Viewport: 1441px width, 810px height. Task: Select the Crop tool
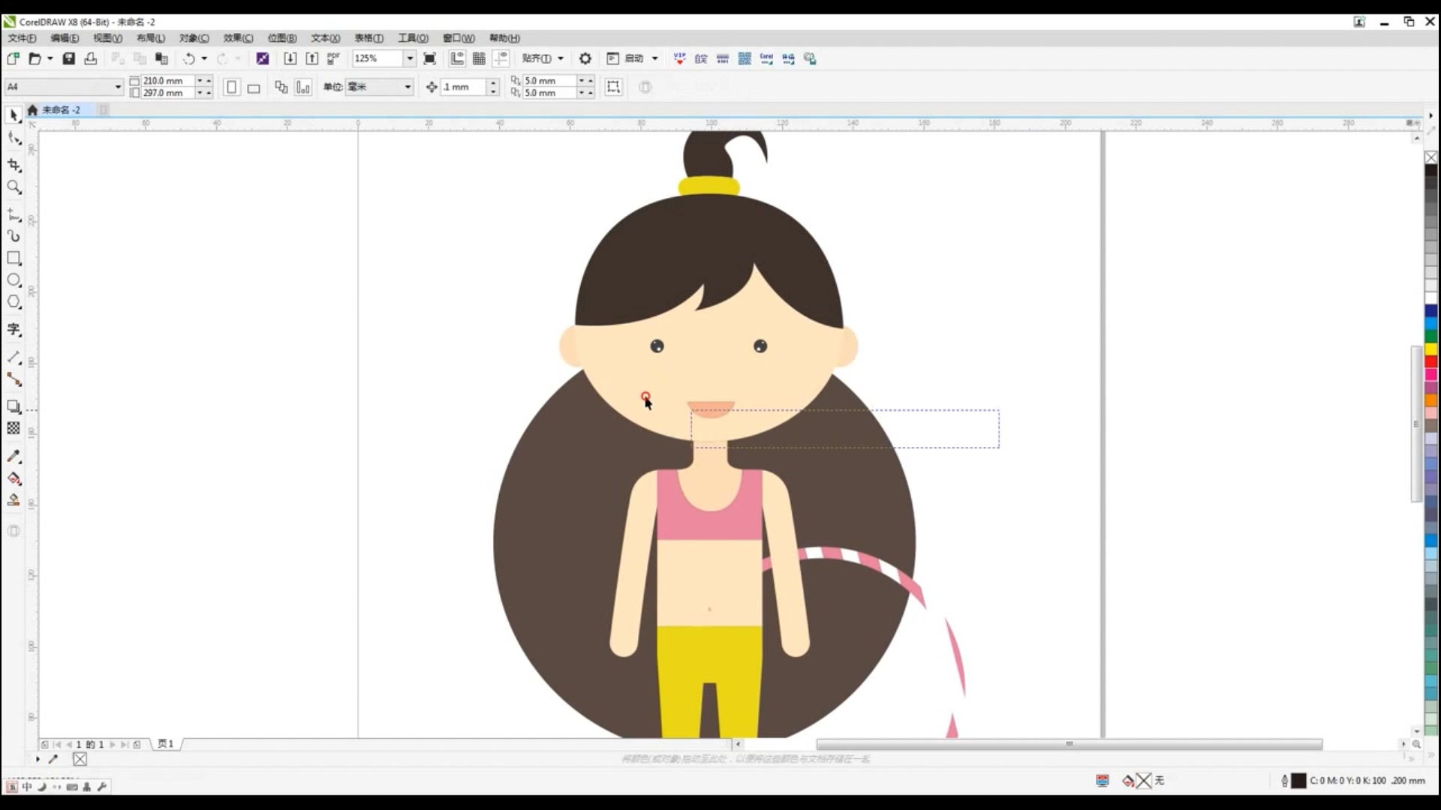click(14, 164)
